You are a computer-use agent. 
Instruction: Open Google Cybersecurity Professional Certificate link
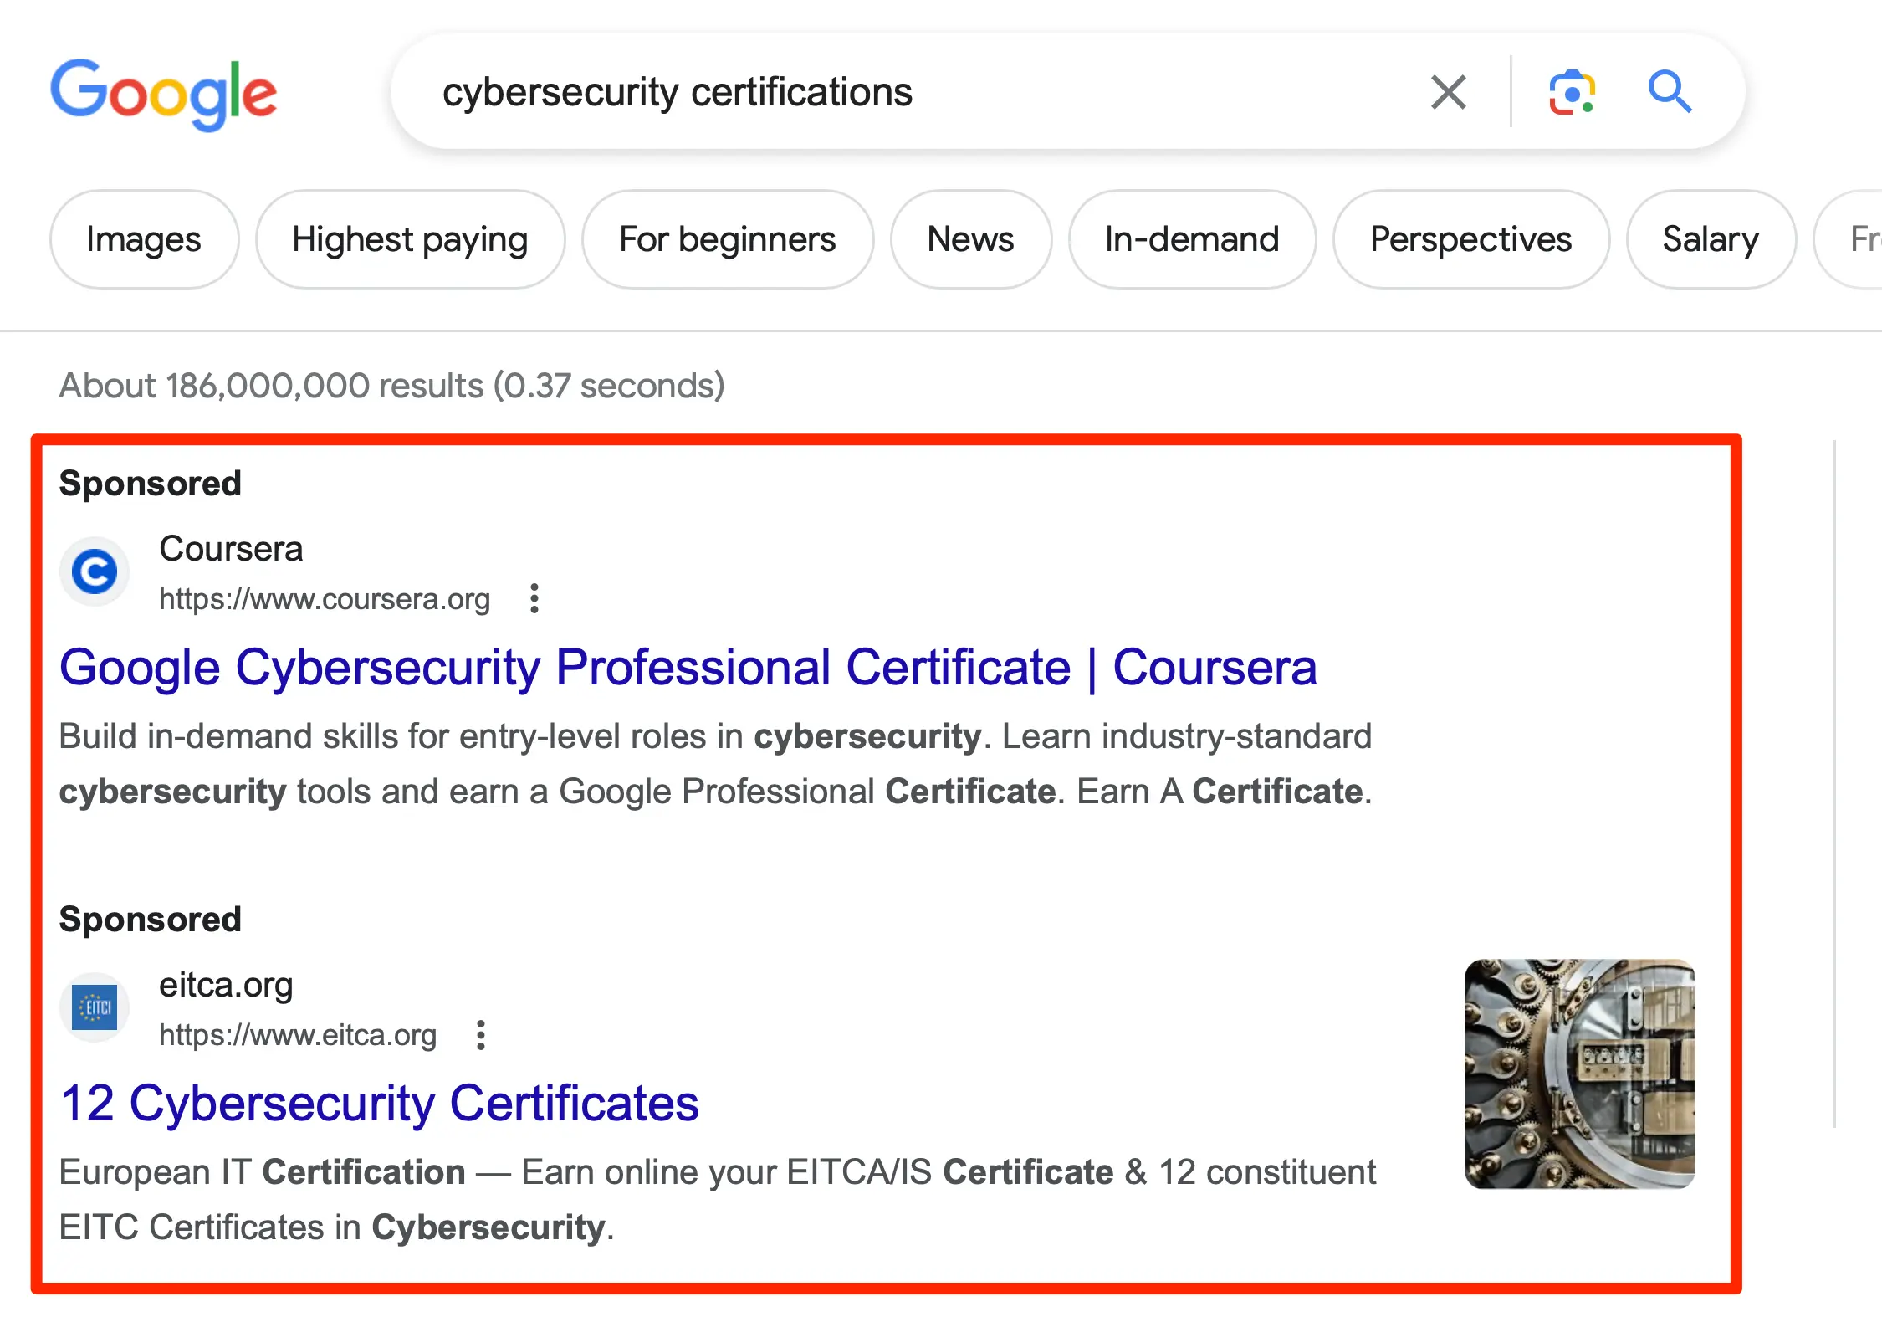(x=688, y=668)
